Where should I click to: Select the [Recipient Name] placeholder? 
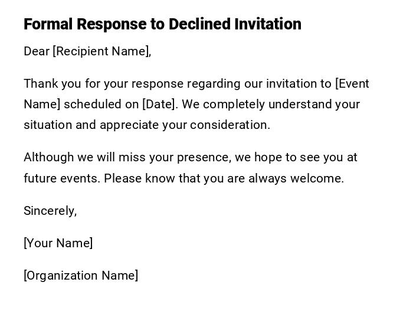click(x=101, y=51)
